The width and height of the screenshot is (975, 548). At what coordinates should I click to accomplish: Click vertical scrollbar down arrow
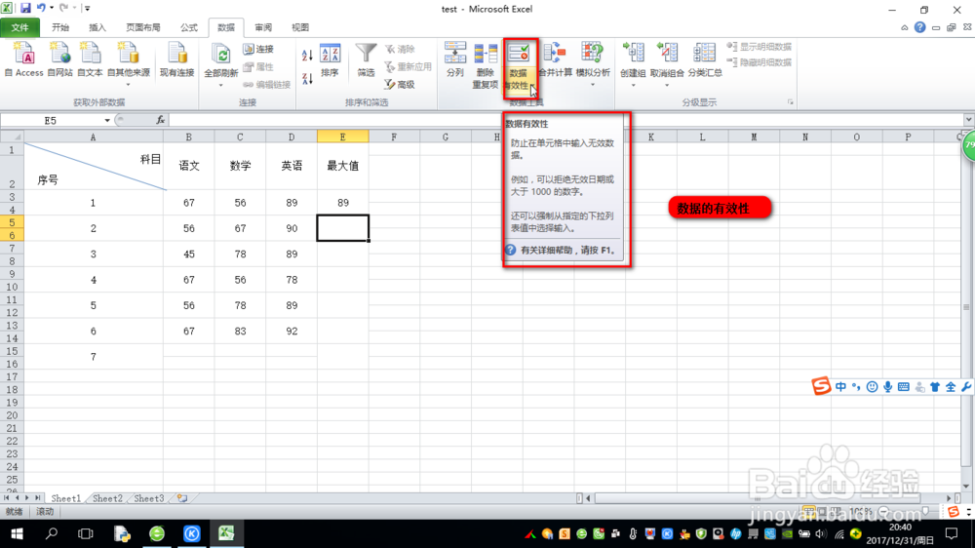pyautogui.click(x=965, y=486)
